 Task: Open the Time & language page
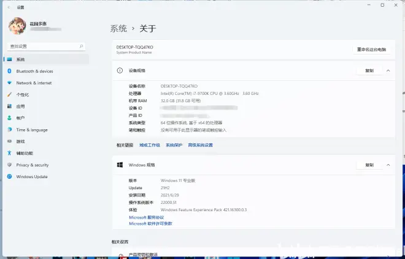(32, 130)
